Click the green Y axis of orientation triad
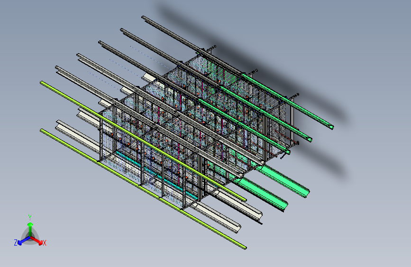This screenshot has width=411, height=267. [x=30, y=229]
